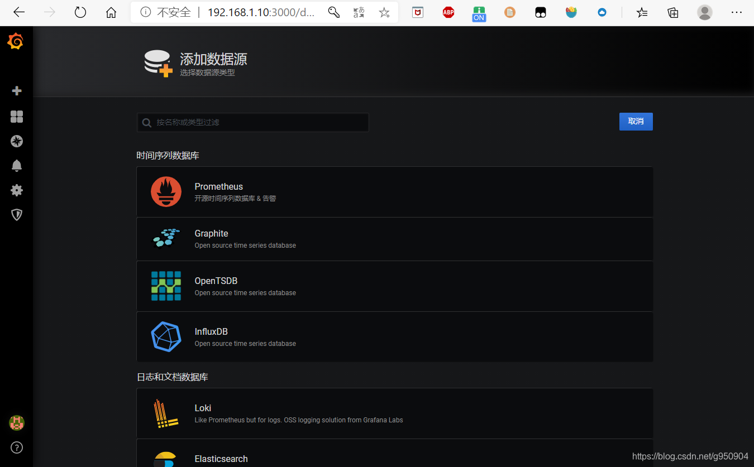The height and width of the screenshot is (467, 754).
Task: Open the ABP adblock extension icon
Action: [448, 12]
